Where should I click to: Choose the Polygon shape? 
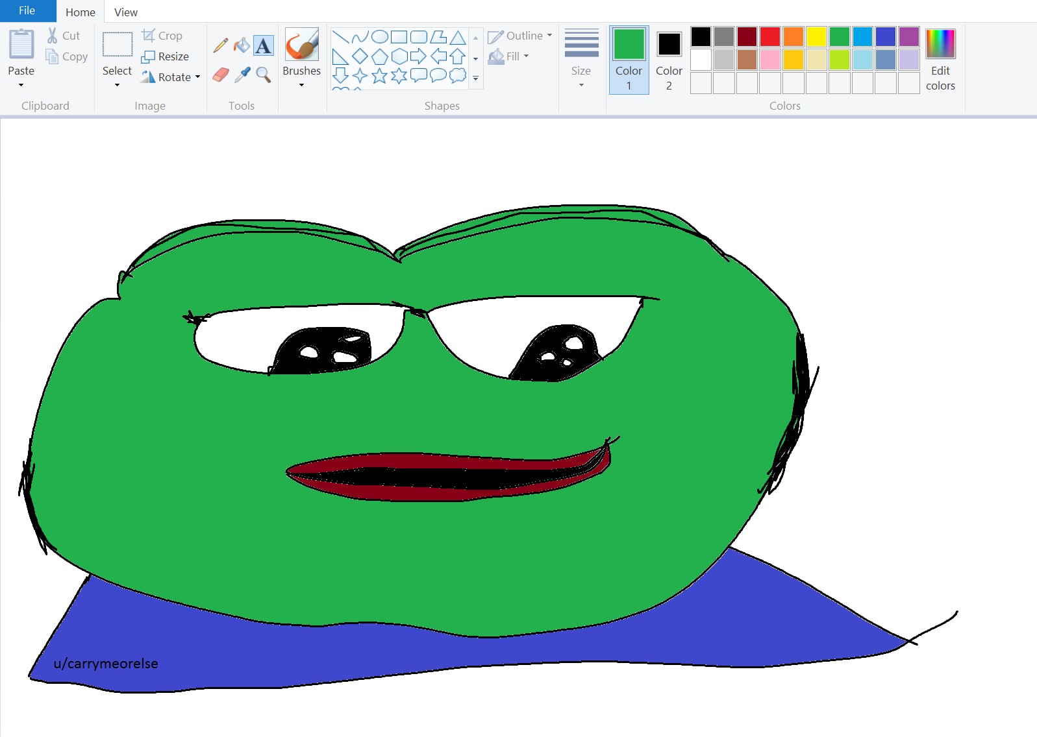[438, 36]
